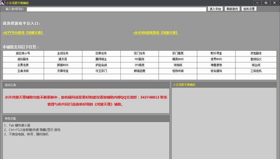Pick the 守卫宗门 task
This screenshot has width=280, height=159.
pos(101,71)
